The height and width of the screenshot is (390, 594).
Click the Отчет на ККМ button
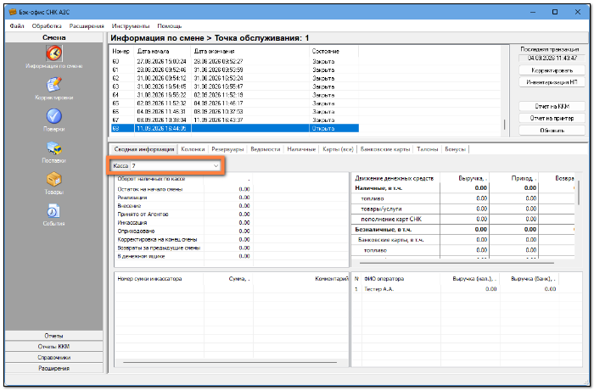pyautogui.click(x=552, y=106)
